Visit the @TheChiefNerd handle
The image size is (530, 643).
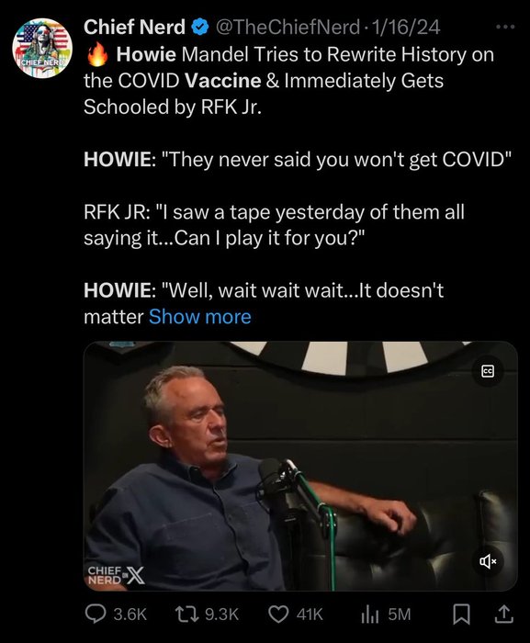tap(288, 28)
